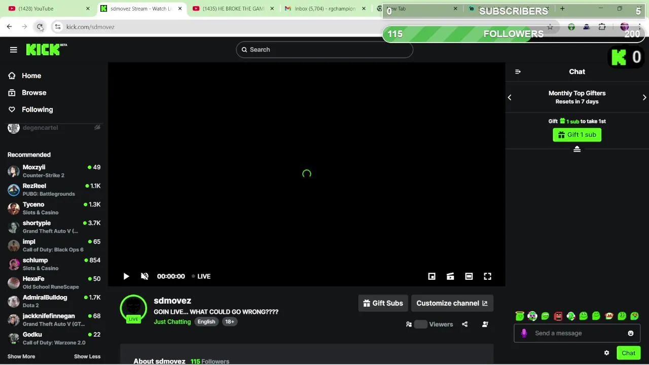
Task: Open Customize channel
Action: (452, 303)
